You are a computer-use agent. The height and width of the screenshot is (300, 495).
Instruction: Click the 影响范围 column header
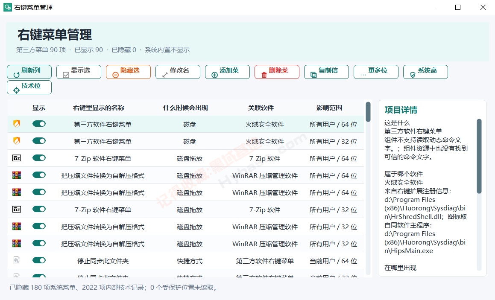[329, 108]
